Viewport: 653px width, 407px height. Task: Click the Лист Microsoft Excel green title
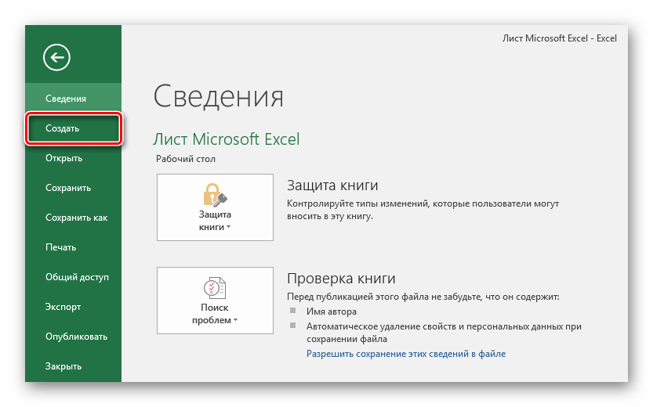(x=226, y=139)
